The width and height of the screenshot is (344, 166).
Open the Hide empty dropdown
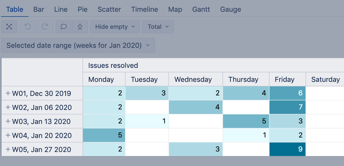click(115, 27)
